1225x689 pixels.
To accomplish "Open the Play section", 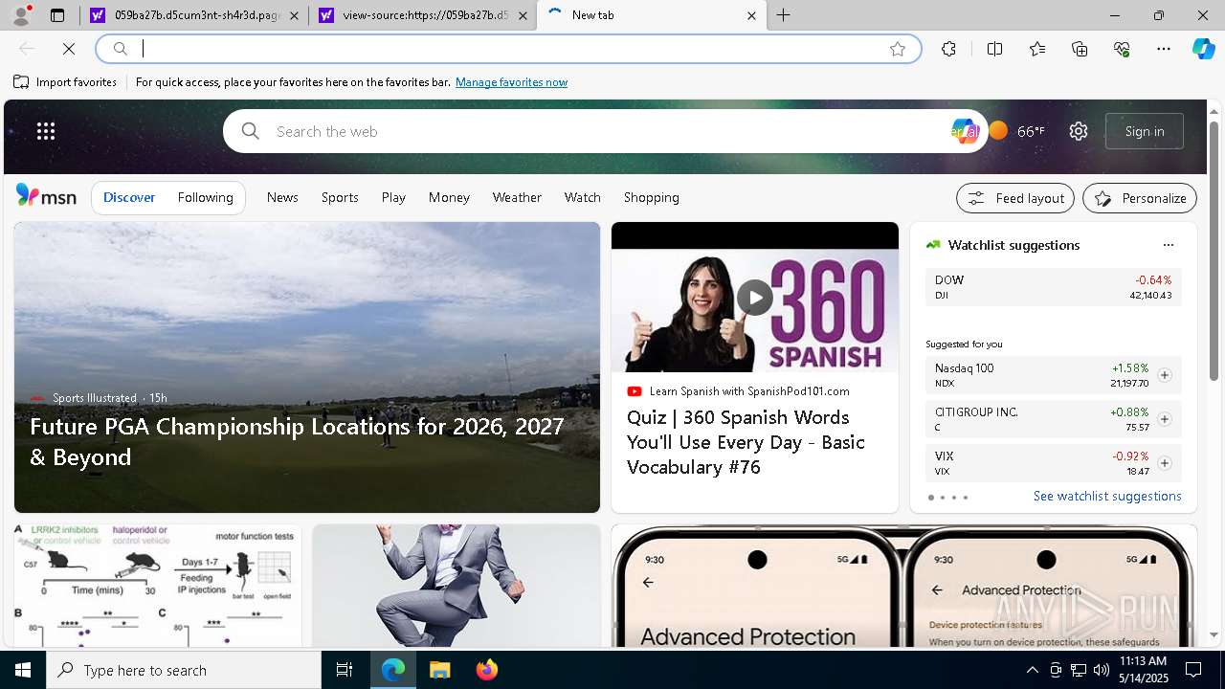I will pos(393,197).
